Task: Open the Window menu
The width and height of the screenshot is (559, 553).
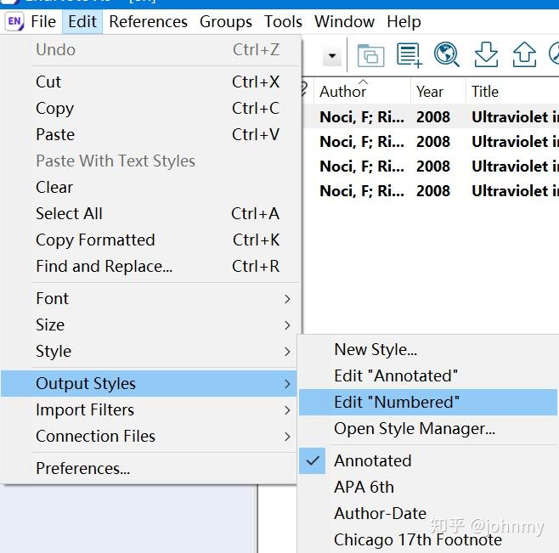Action: tap(344, 22)
